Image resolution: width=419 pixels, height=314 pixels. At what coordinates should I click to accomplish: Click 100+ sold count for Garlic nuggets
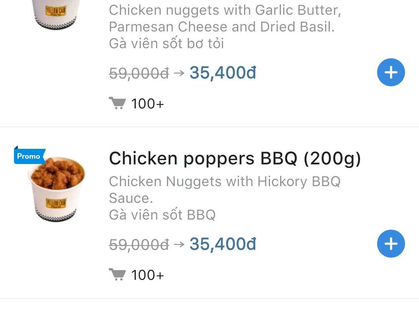click(147, 104)
